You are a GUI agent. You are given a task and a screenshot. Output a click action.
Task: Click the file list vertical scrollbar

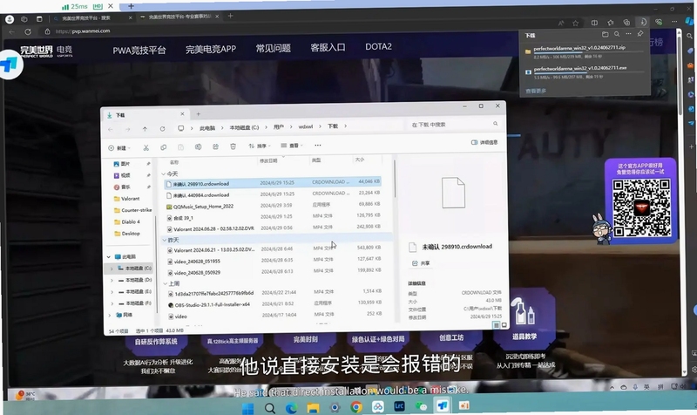pyautogui.click(x=395, y=179)
